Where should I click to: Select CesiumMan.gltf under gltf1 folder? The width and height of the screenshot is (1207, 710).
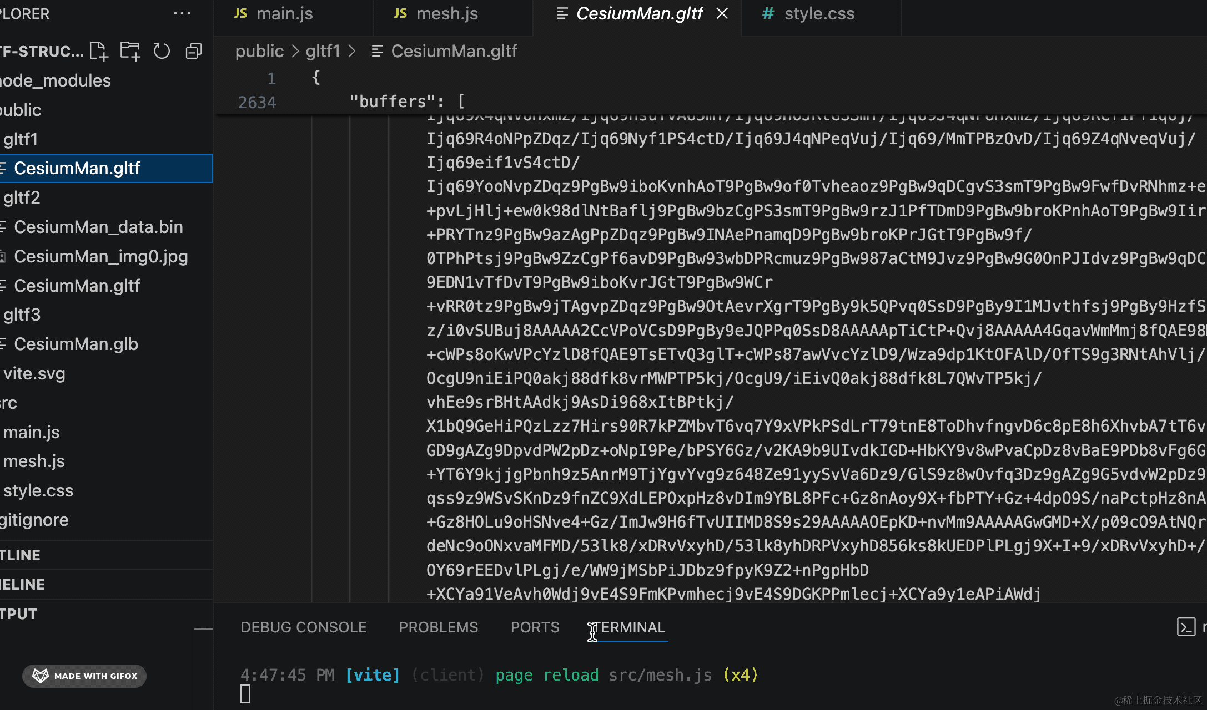[x=106, y=168]
